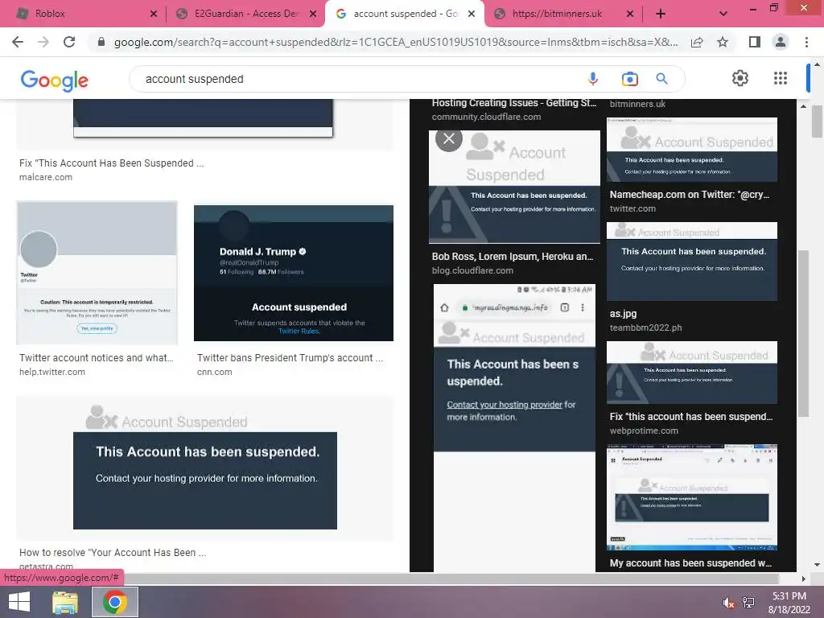The width and height of the screenshot is (824, 618).
Task: Click the Google logo
Action: (x=54, y=80)
